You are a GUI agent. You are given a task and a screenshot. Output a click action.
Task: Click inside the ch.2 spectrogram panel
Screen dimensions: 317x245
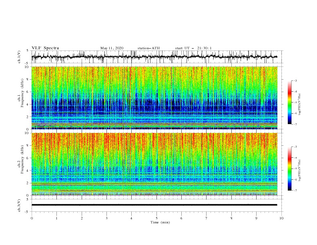pyautogui.click(x=154, y=164)
